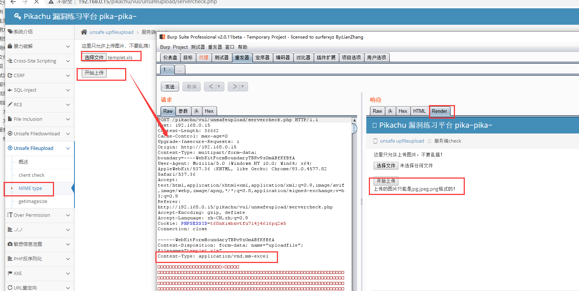Click the 开始上传 button on the page
Image resolution: width=579 pixels, height=291 pixels.
(94, 73)
